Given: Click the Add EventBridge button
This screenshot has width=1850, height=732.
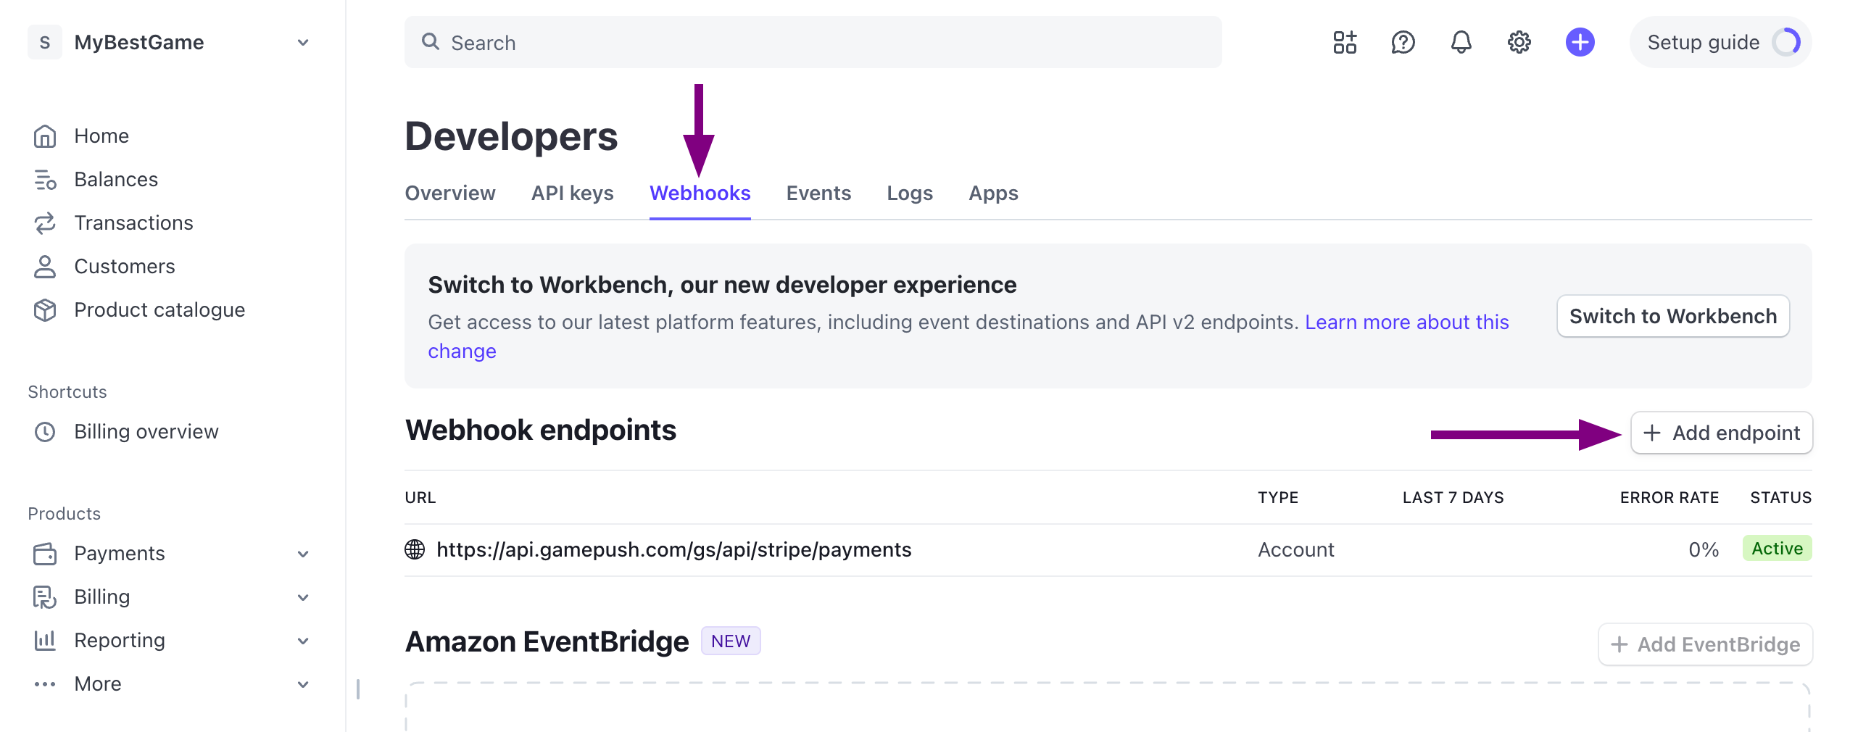Looking at the screenshot, I should pos(1705,644).
